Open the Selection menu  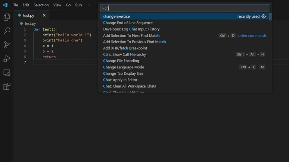tap(41, 5)
